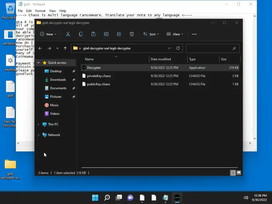This screenshot has height=204, width=272.
Task: Open the Edit menu in Notepad
Action: click(29, 11)
